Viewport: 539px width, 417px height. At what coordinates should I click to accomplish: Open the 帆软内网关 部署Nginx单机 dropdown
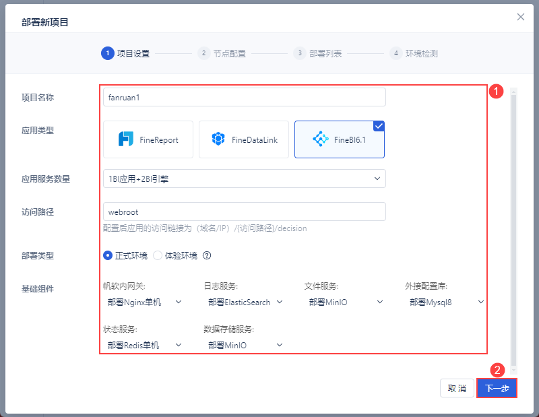[144, 302]
